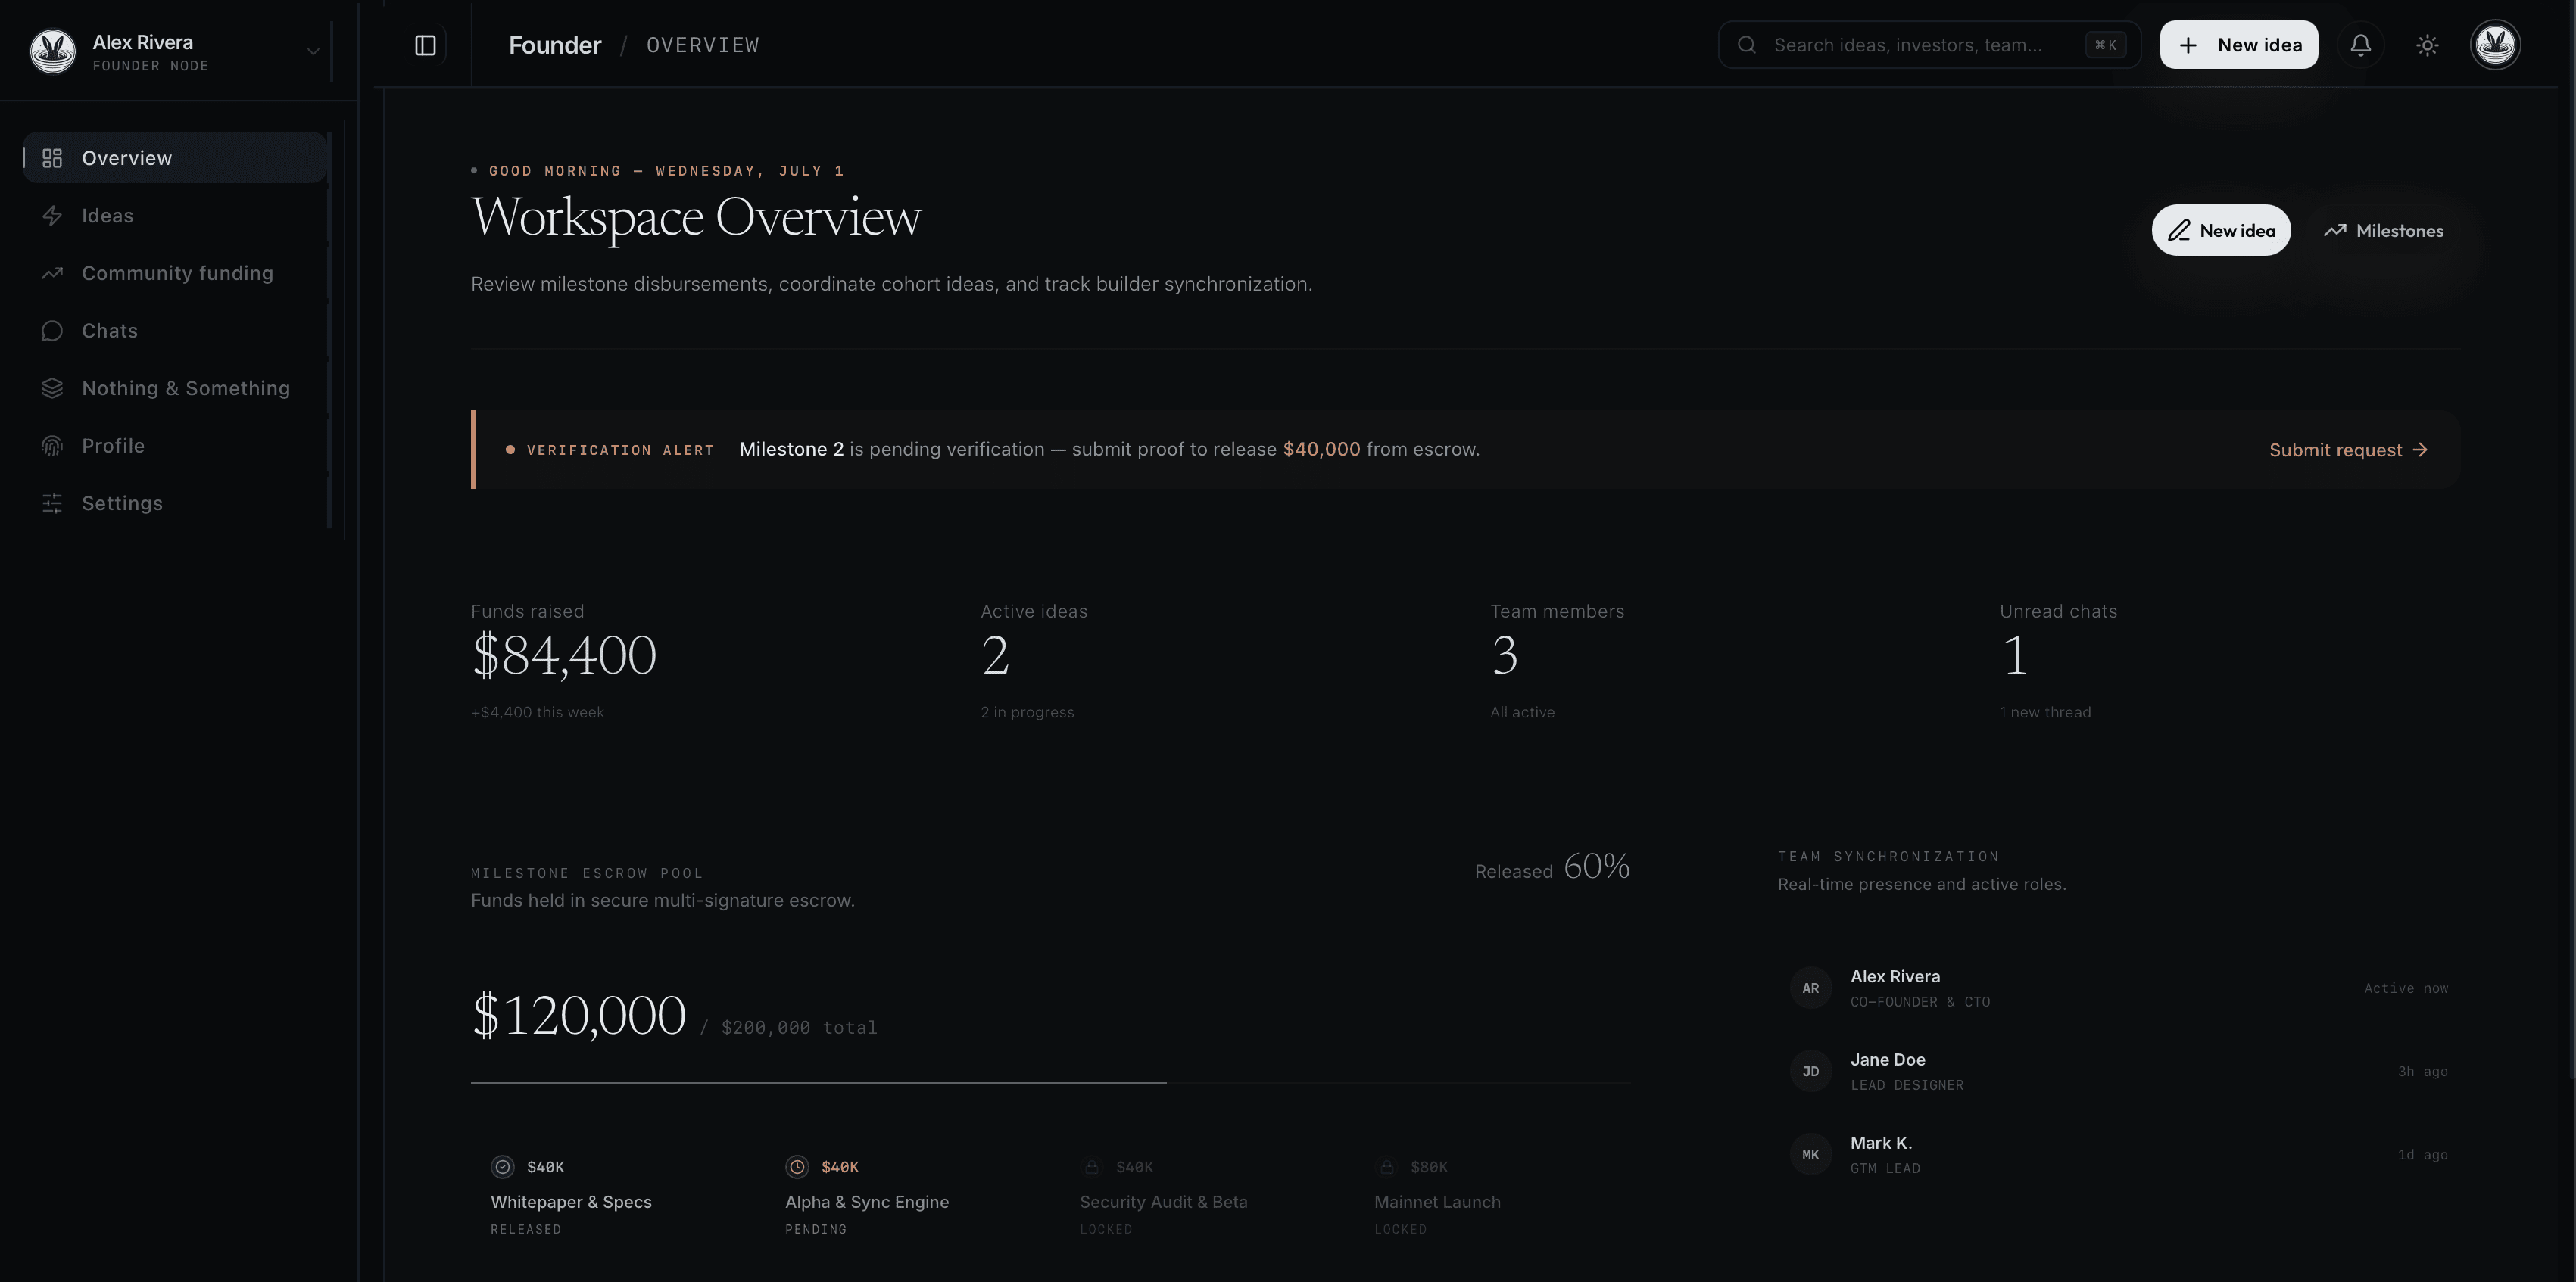Open Mark K. team member row
The height and width of the screenshot is (1282, 2576).
(2118, 1155)
